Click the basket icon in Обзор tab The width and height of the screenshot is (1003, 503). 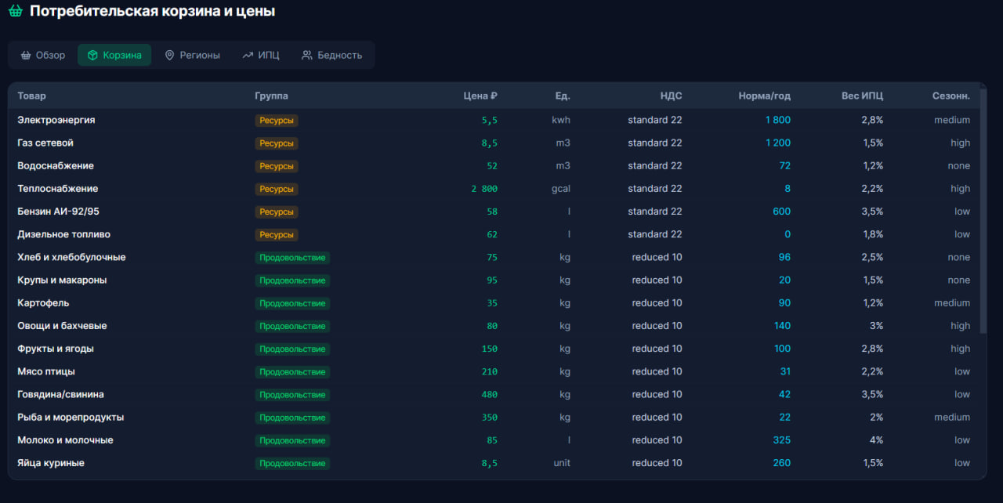(26, 56)
